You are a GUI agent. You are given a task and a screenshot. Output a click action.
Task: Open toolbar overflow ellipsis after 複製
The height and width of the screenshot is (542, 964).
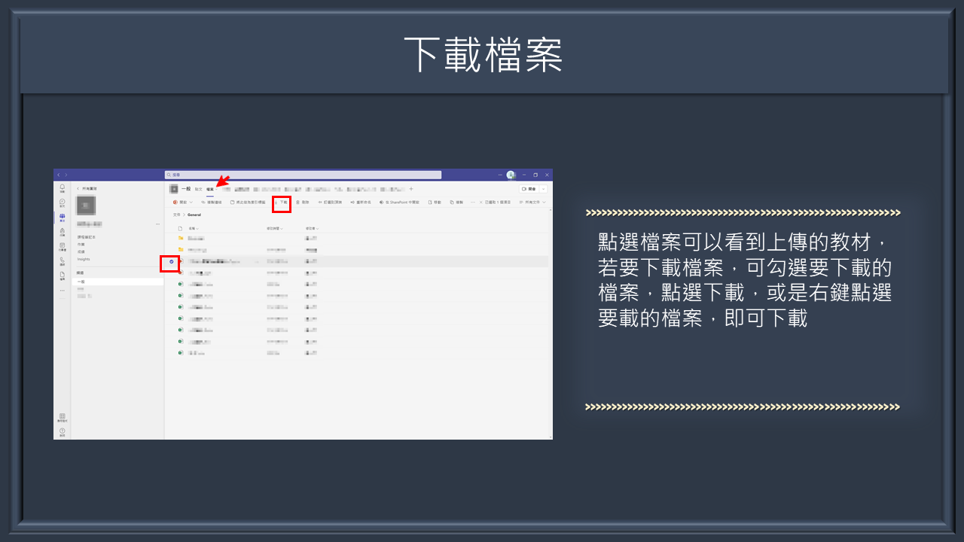point(473,202)
